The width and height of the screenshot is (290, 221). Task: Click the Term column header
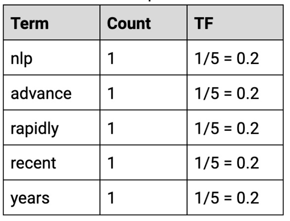point(51,23)
